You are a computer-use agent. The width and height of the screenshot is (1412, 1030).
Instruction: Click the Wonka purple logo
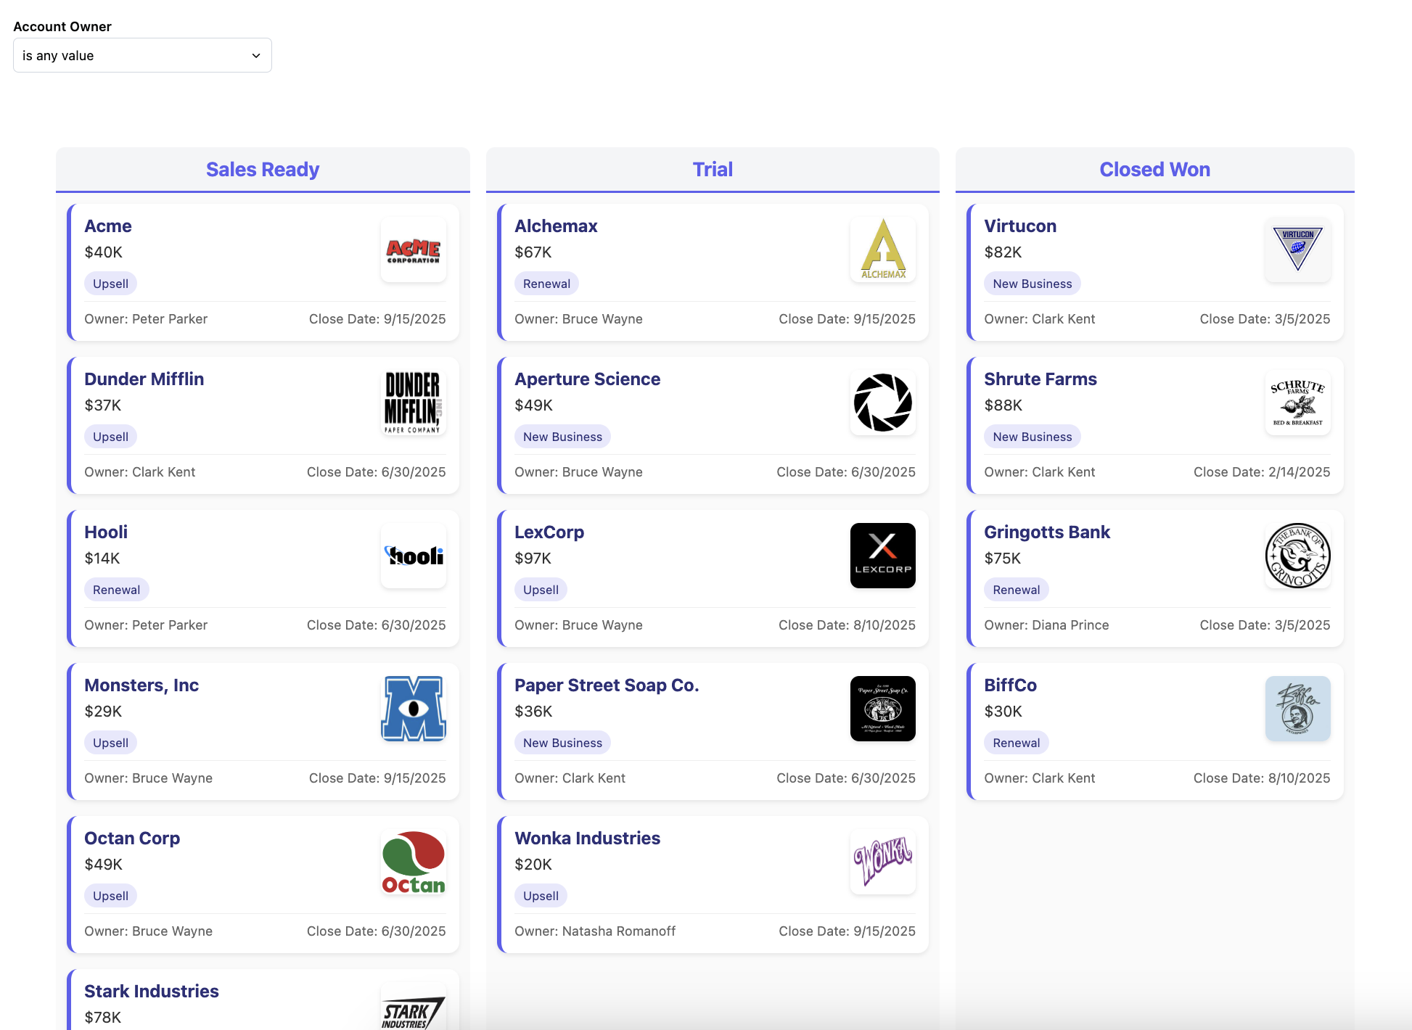[882, 862]
